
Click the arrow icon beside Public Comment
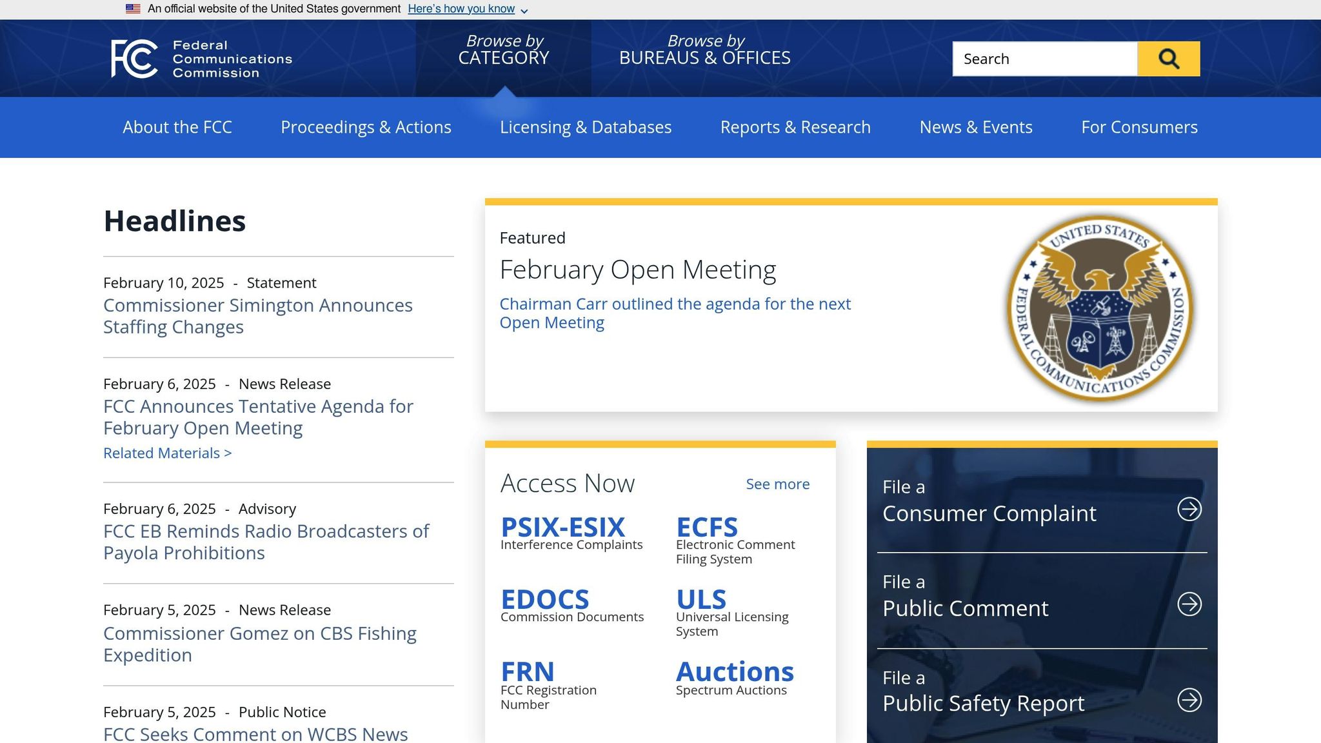click(x=1189, y=604)
